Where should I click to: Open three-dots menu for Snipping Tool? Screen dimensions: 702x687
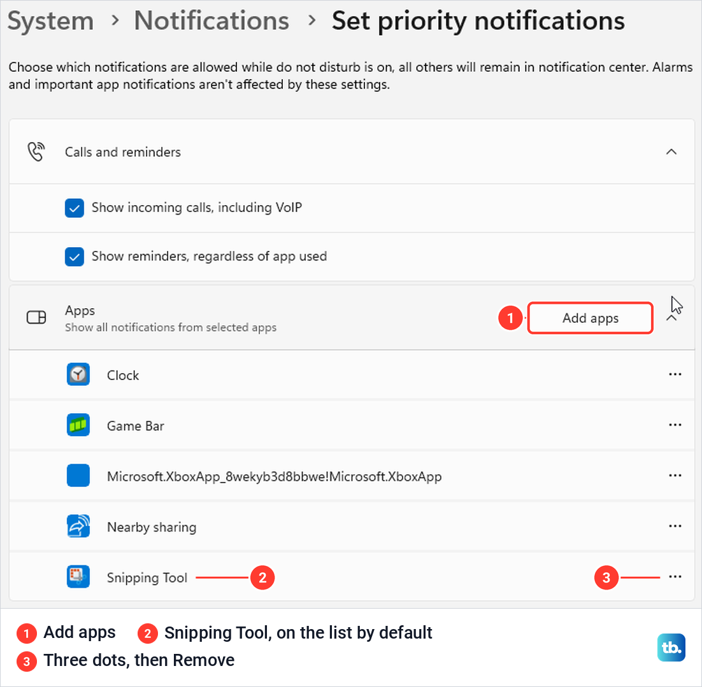[675, 577]
